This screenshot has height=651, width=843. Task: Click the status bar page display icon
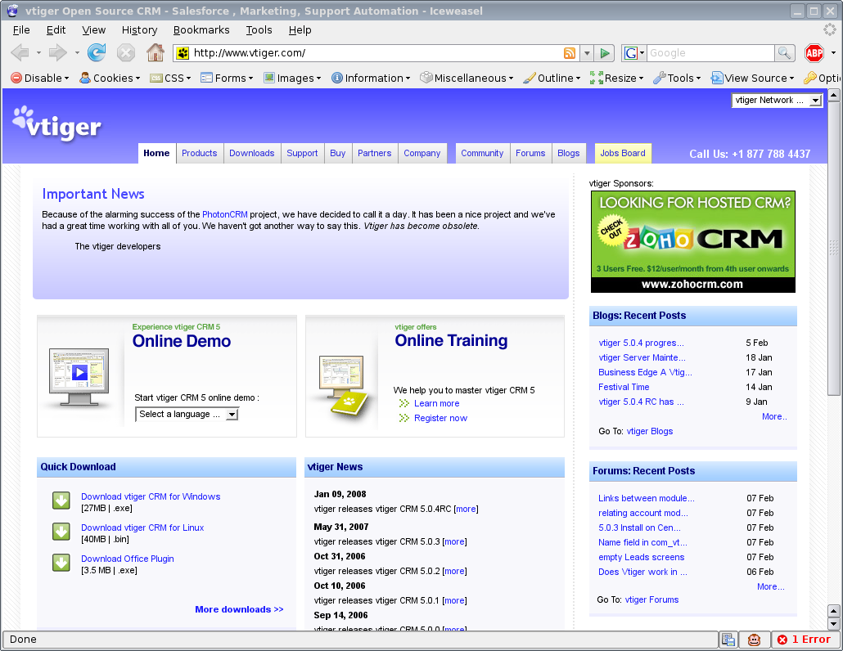pyautogui.click(x=728, y=640)
